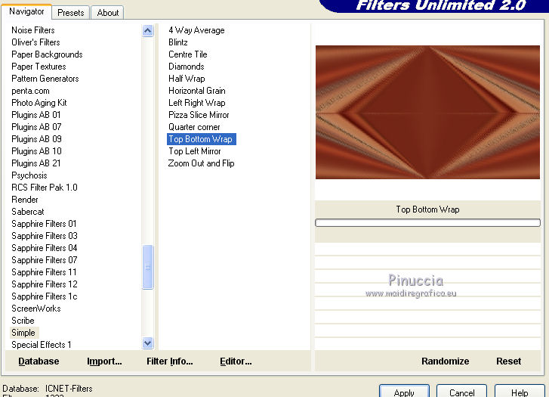Image resolution: width=549 pixels, height=397 pixels.
Task: Select Paper Backgrounds category
Action: [x=47, y=54]
